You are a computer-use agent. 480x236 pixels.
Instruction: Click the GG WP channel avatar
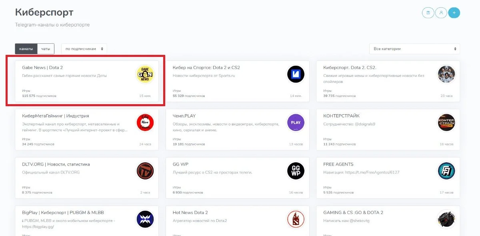point(296,171)
